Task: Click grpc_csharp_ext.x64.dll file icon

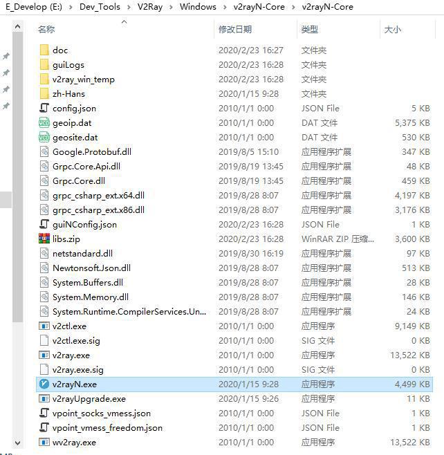Action: coord(44,195)
